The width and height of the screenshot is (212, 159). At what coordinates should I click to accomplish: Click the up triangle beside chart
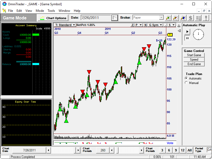click(x=179, y=26)
